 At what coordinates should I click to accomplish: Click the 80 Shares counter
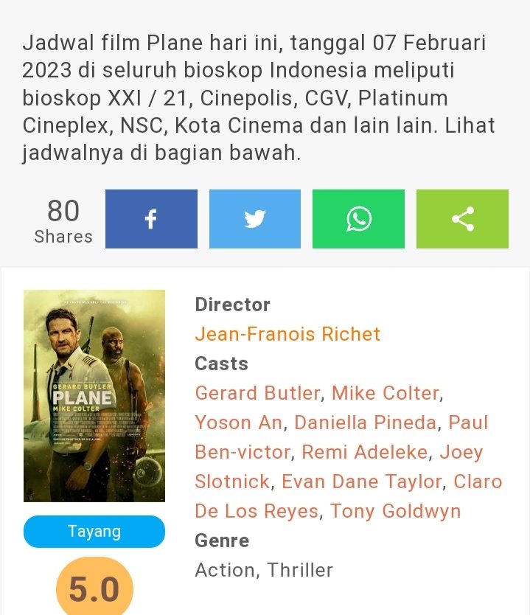pyautogui.click(x=63, y=220)
